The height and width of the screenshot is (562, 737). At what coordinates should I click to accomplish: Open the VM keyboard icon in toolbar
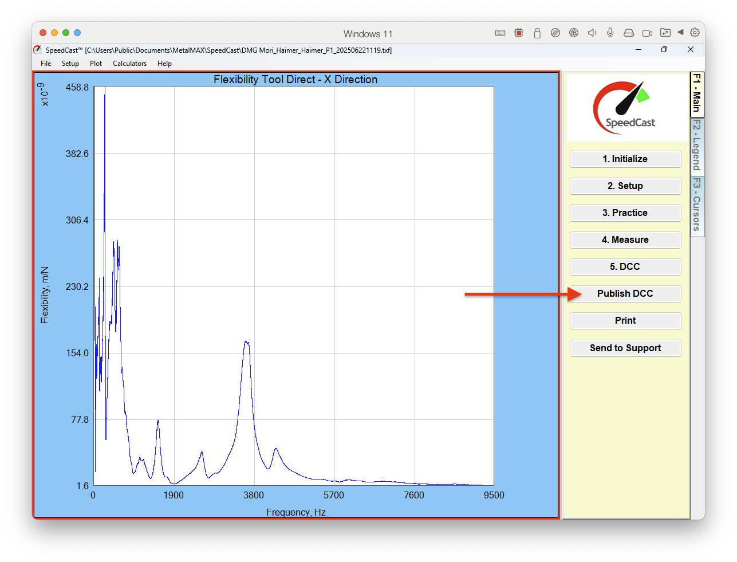coord(500,33)
